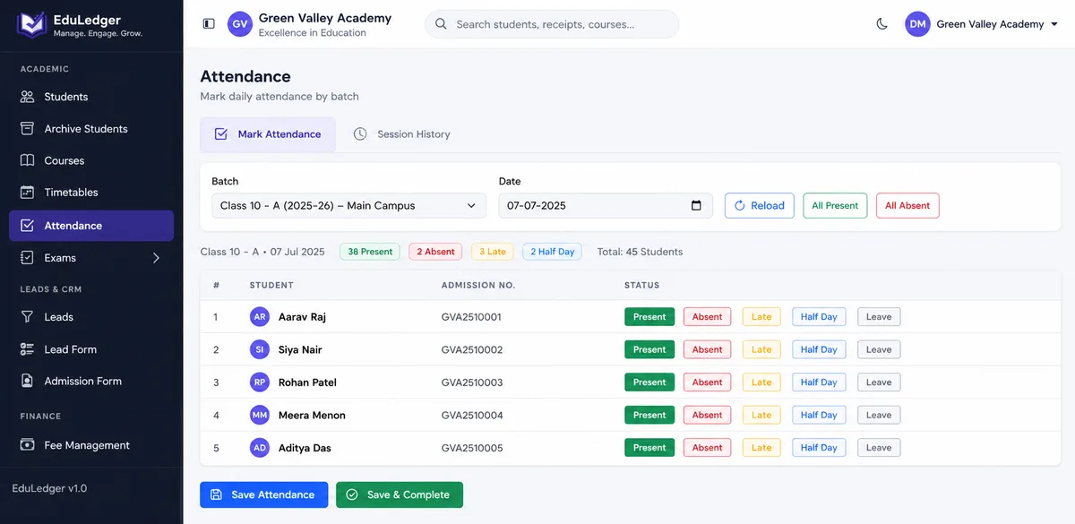The height and width of the screenshot is (524, 1075).
Task: Expand the Exams submenu chevron
Action: coord(156,258)
